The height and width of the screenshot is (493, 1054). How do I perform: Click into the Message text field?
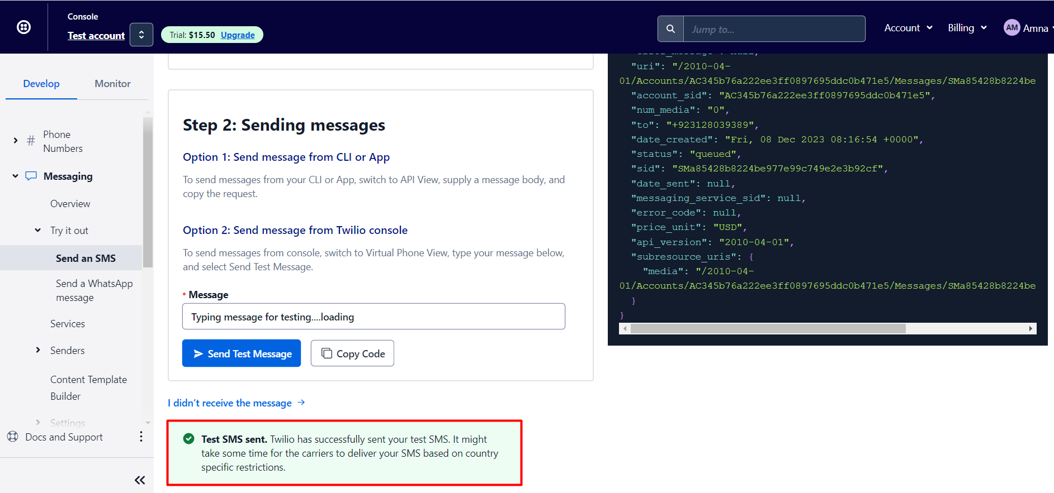[x=374, y=317]
